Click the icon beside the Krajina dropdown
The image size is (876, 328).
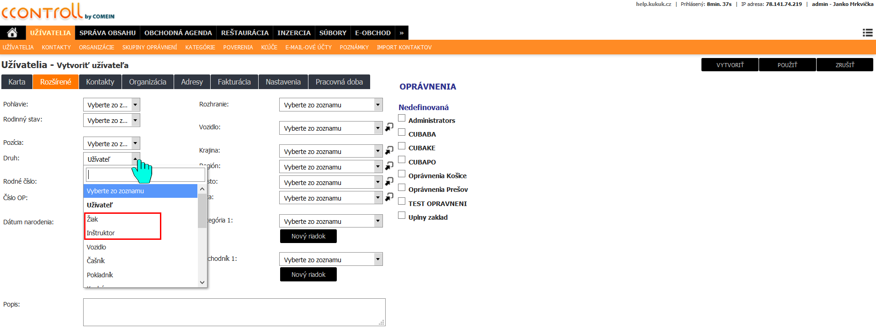tap(389, 150)
